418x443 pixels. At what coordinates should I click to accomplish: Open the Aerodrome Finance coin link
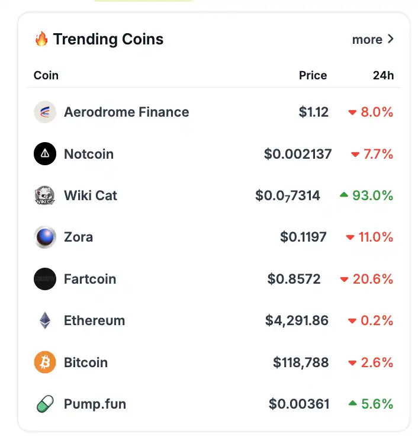point(127,112)
